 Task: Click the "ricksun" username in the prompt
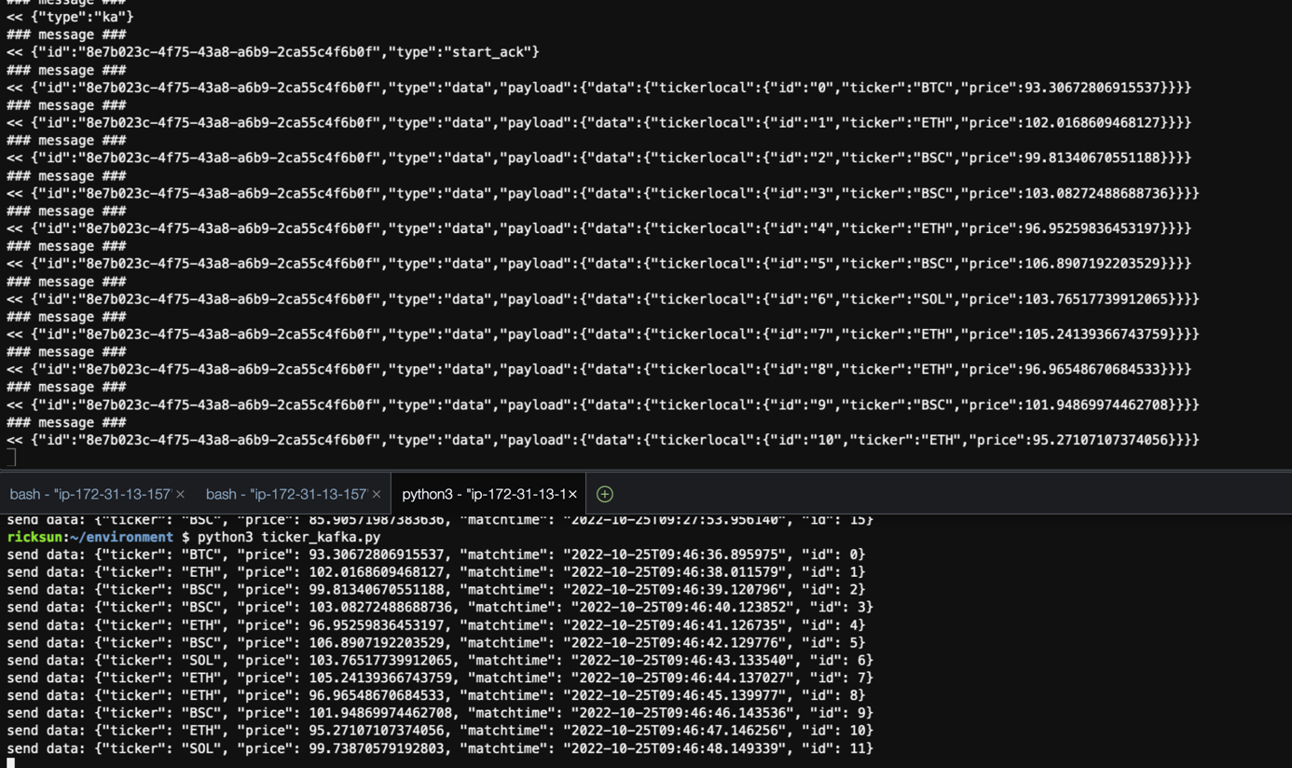(x=34, y=537)
